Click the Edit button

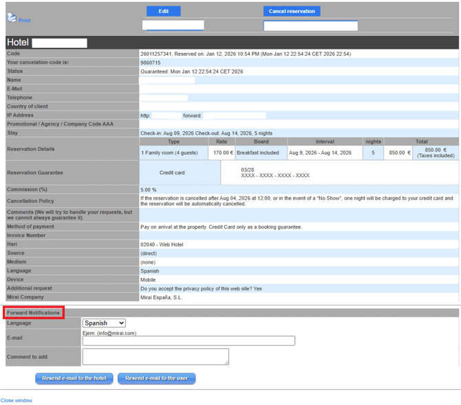[x=164, y=11]
